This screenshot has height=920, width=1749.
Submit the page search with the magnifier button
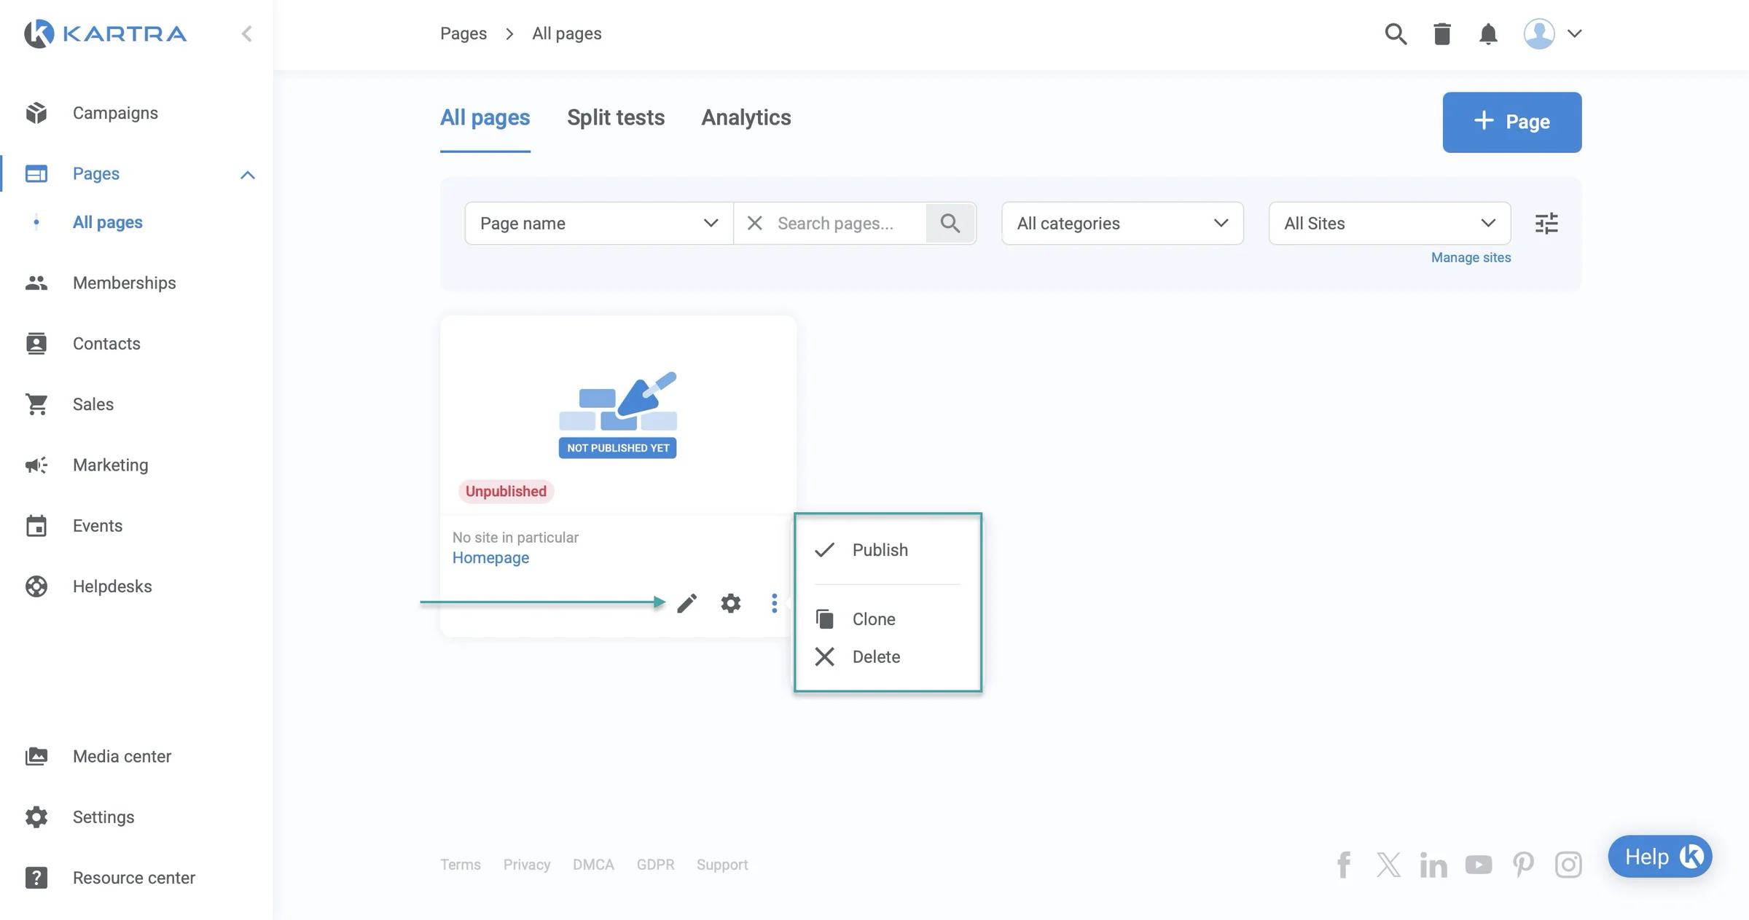(950, 223)
